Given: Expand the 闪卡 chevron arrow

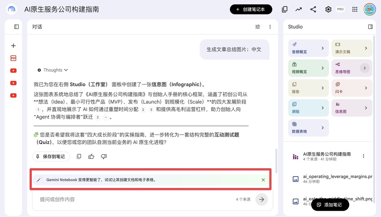Looking at the screenshot, I should coord(366,88).
